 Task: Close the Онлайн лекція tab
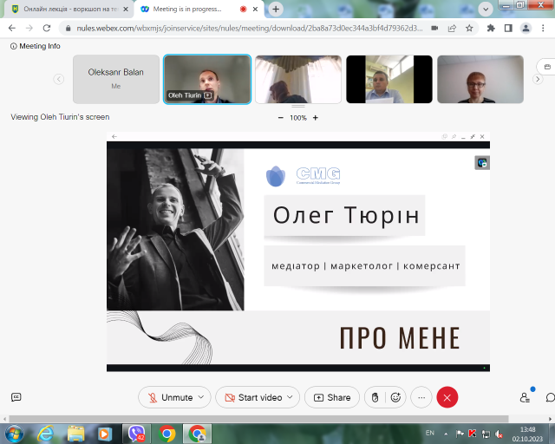tap(126, 10)
